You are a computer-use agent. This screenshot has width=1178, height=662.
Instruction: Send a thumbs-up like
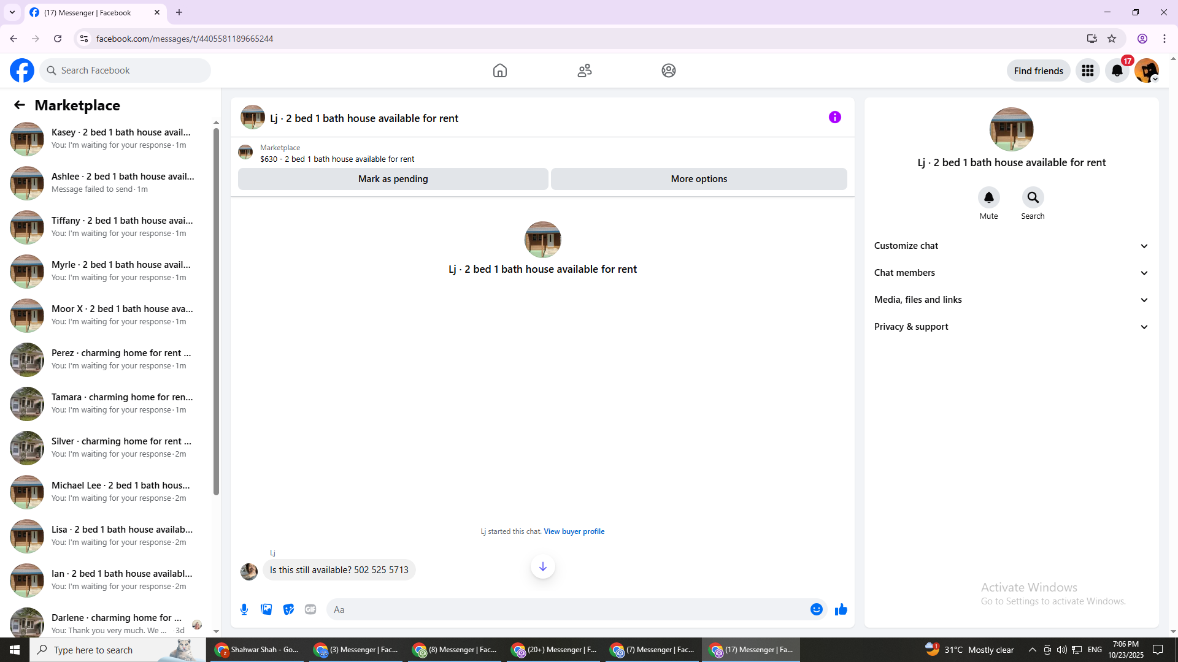tap(841, 609)
